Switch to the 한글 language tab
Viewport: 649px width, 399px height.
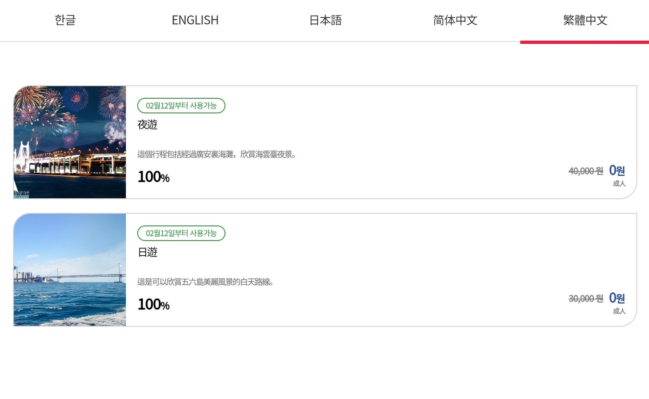(65, 20)
